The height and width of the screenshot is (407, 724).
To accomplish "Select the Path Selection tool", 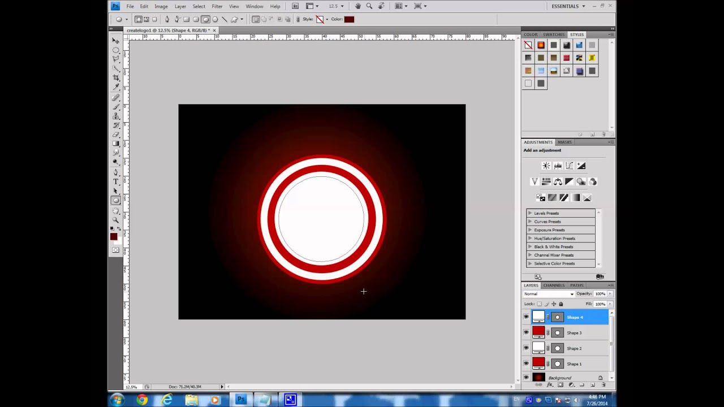I will (116, 191).
